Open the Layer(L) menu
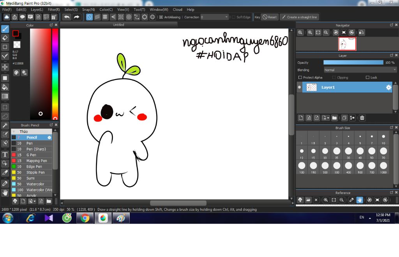The height and width of the screenshot is (257, 399). pyautogui.click(x=37, y=9)
